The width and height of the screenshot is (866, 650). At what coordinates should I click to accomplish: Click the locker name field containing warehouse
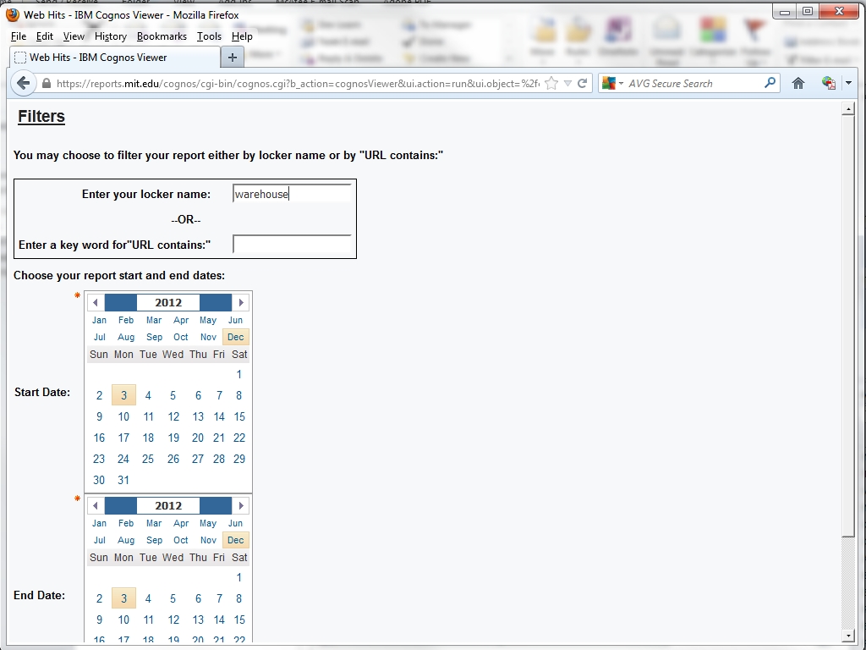pos(292,194)
